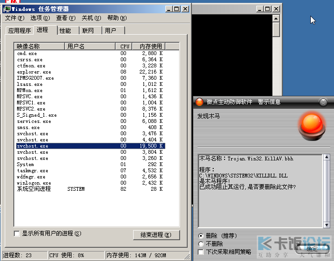Select the 删除 (推荐) radio option
334x261 pixels.
pos(201,236)
